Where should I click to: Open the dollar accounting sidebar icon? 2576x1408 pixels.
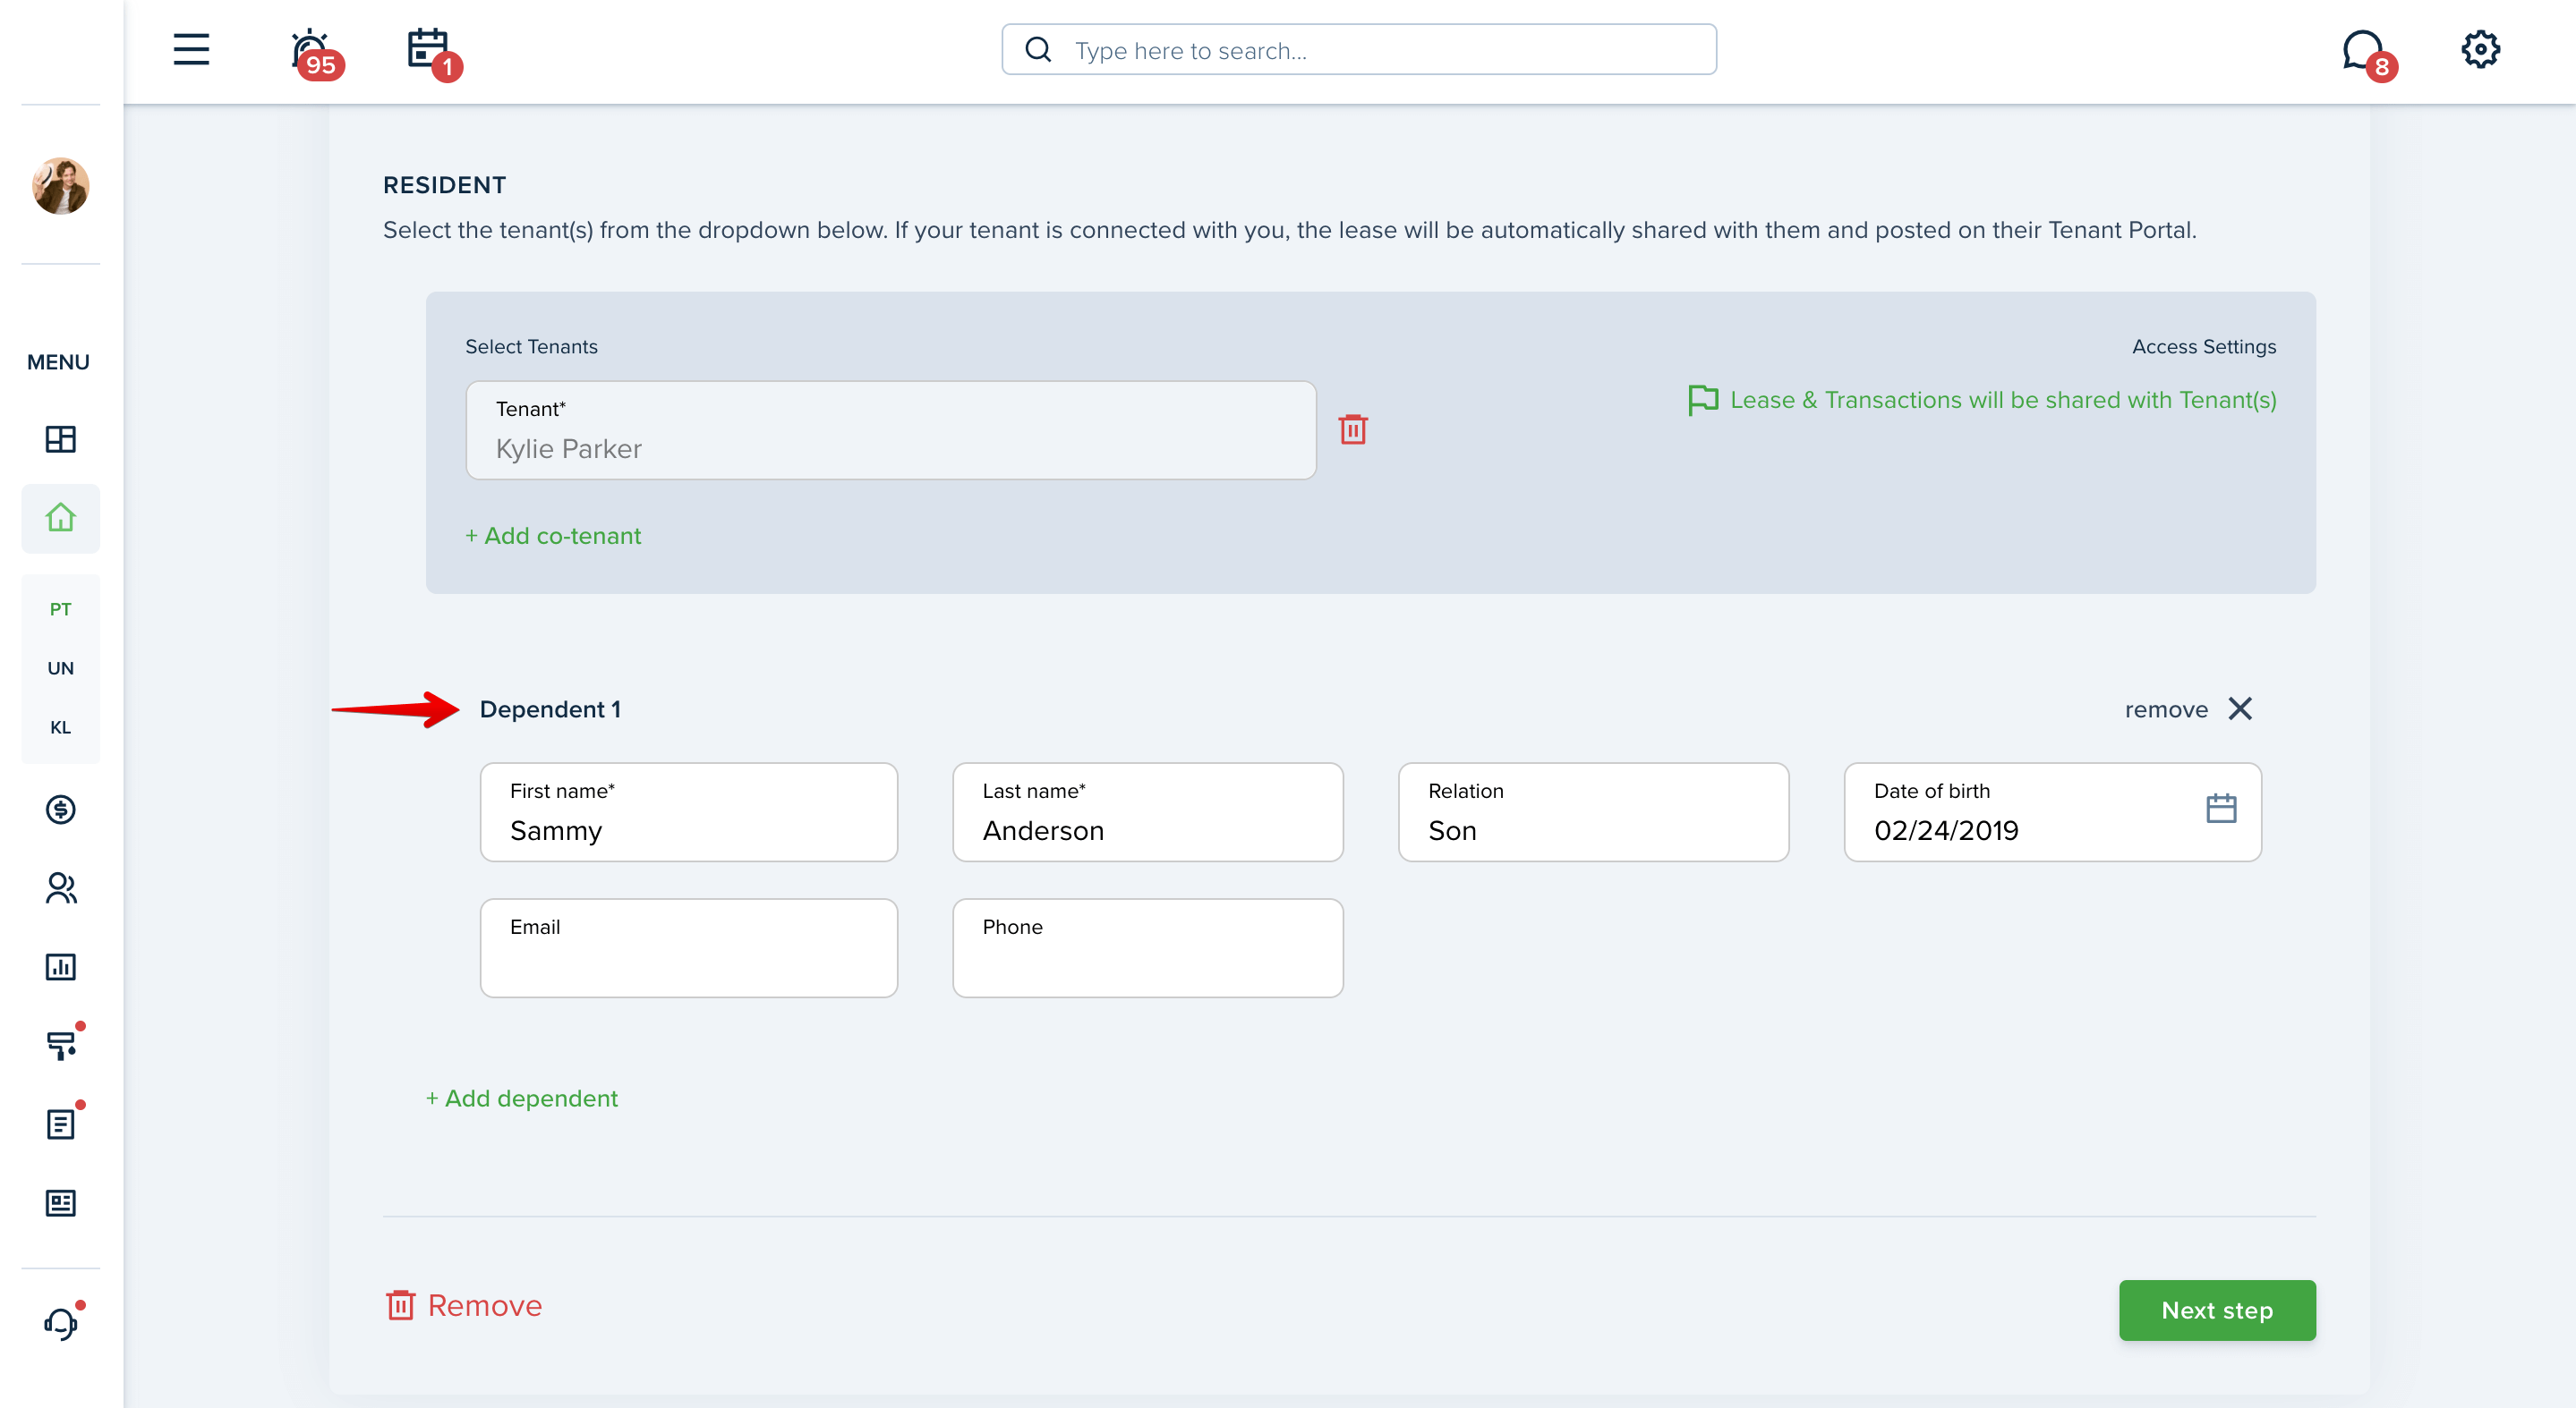pyautogui.click(x=61, y=809)
